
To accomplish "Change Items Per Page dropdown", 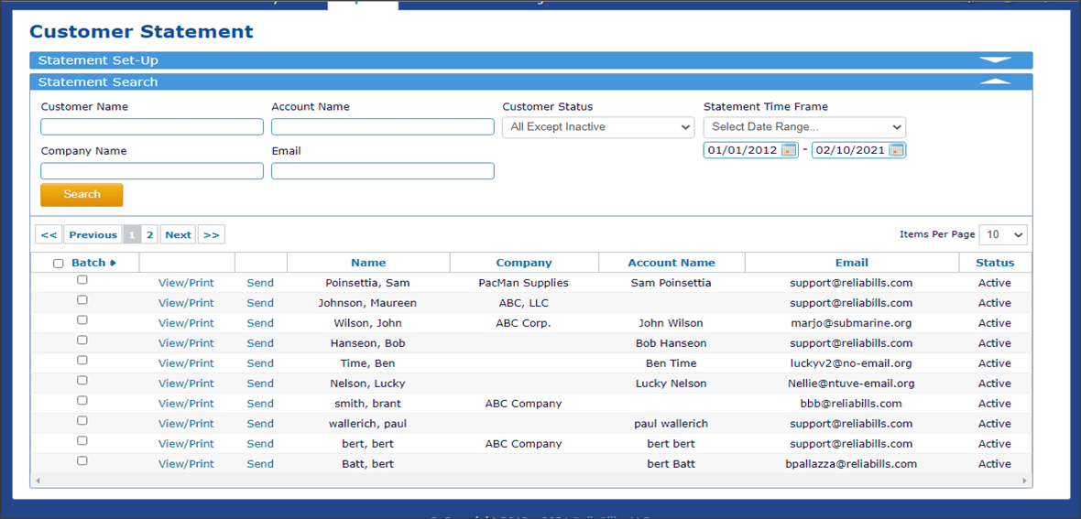I will point(1003,235).
